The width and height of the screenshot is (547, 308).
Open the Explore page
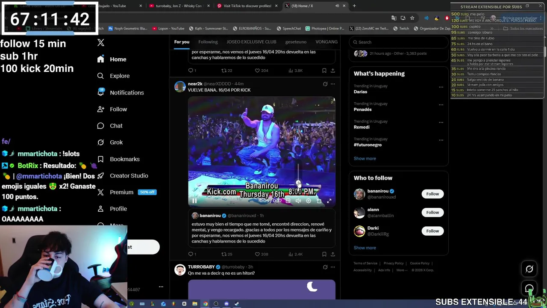113,76
